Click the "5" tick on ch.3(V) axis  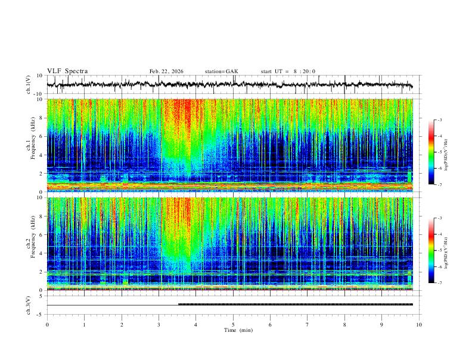pos(42,296)
